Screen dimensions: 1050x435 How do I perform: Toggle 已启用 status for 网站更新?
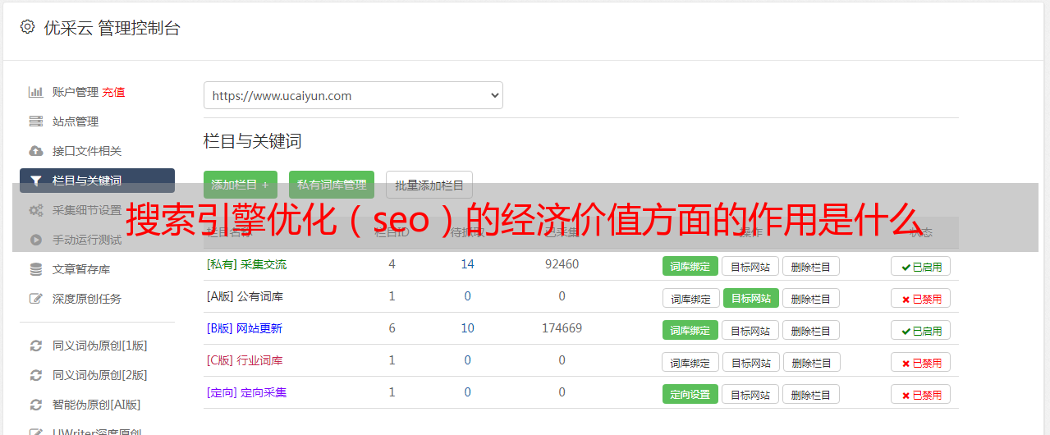click(x=921, y=330)
